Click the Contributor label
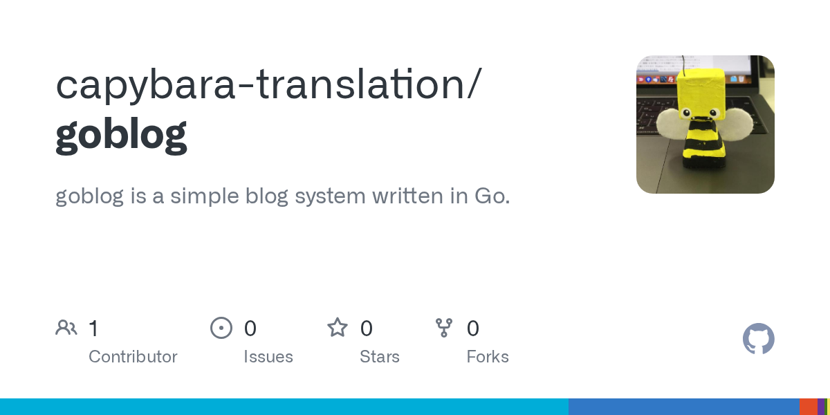 tap(133, 357)
